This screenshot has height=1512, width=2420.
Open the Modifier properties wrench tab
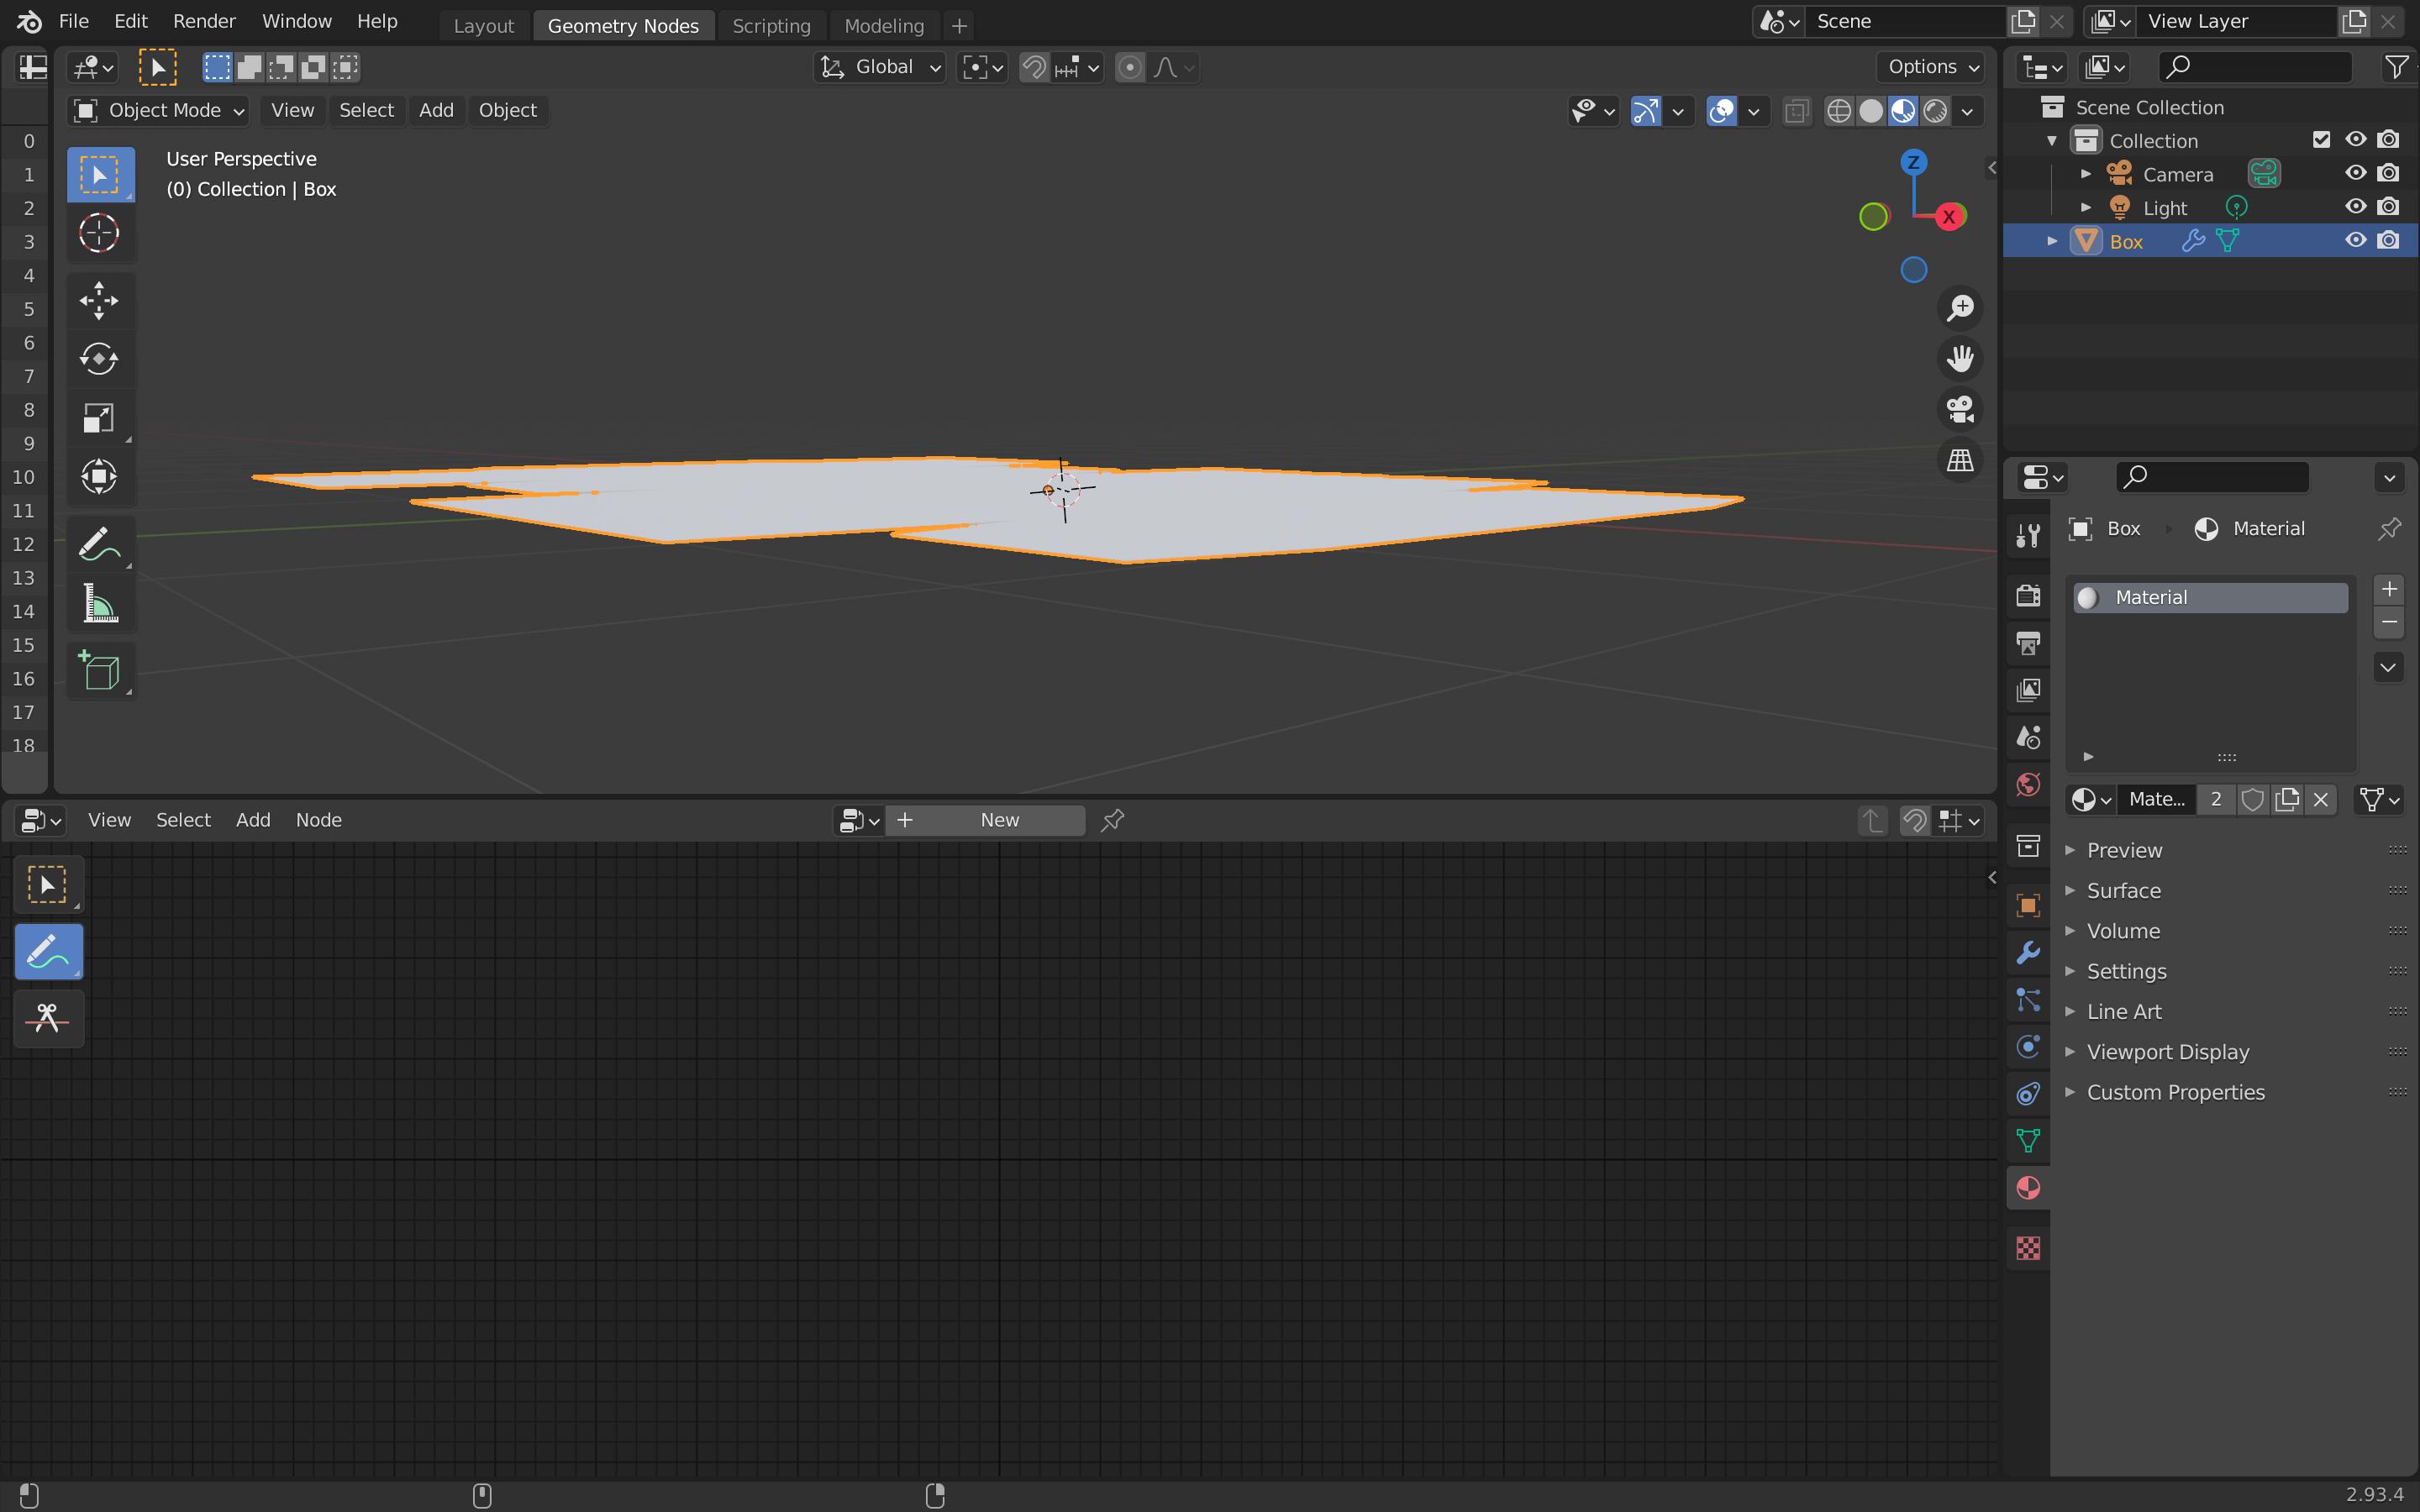[2028, 953]
